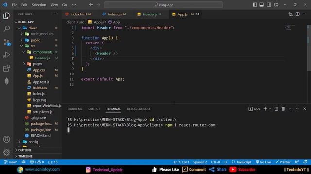Click the Blog-App command center search box
Screen dimensions: 311x174
pos(163,5)
